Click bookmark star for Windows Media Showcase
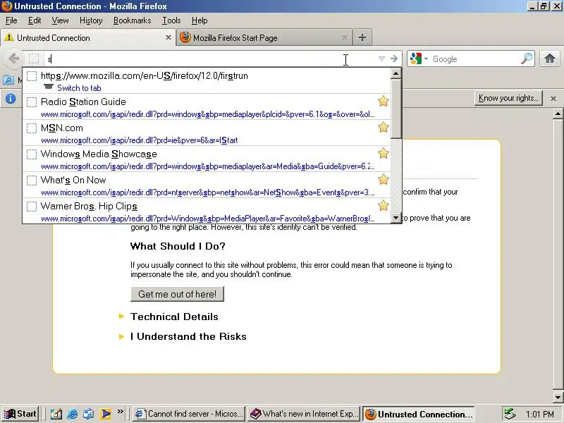Screen dimensions: 564x423 click(384, 153)
